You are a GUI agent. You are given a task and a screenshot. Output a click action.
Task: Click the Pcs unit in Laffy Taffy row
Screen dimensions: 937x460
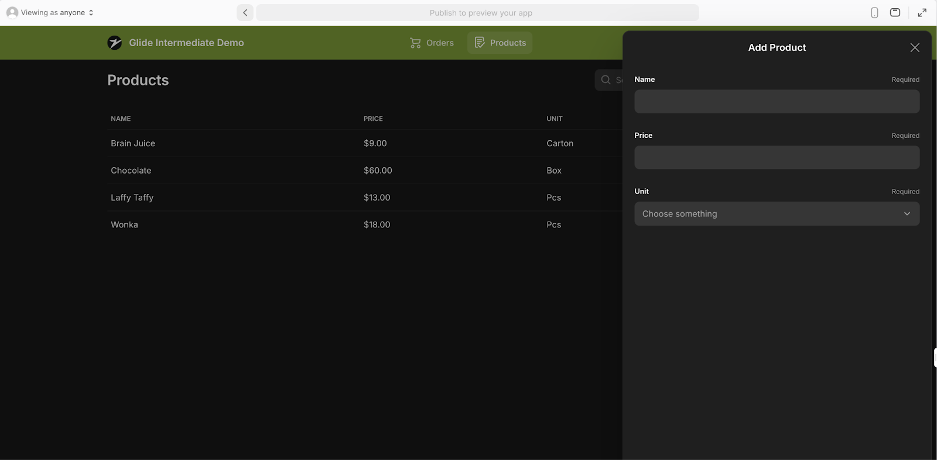(x=554, y=198)
